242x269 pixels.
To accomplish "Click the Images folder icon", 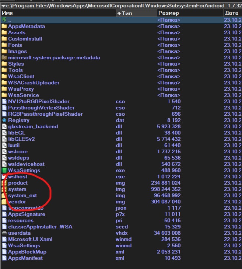I will coord(4,51).
